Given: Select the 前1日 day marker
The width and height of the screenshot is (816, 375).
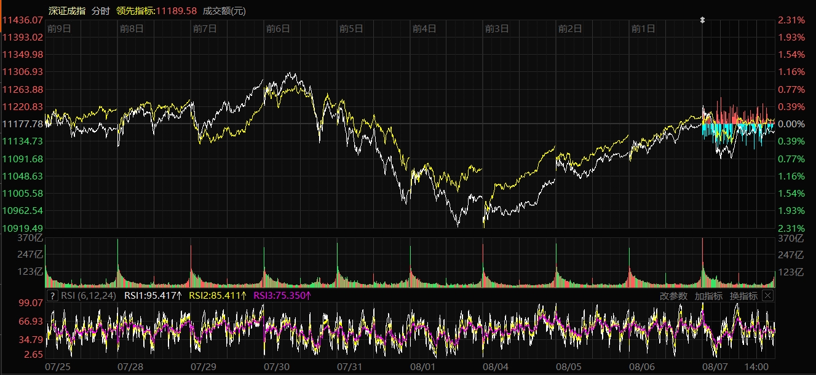Looking at the screenshot, I should [643, 28].
